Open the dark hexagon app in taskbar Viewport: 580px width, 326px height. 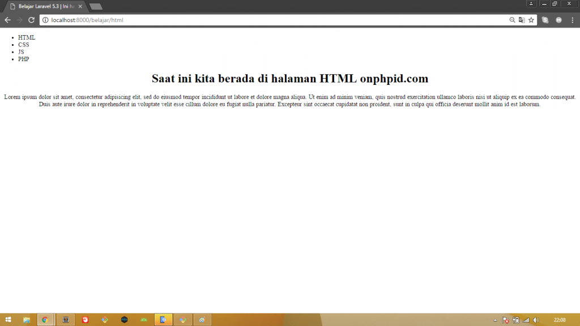pyautogui.click(x=124, y=320)
